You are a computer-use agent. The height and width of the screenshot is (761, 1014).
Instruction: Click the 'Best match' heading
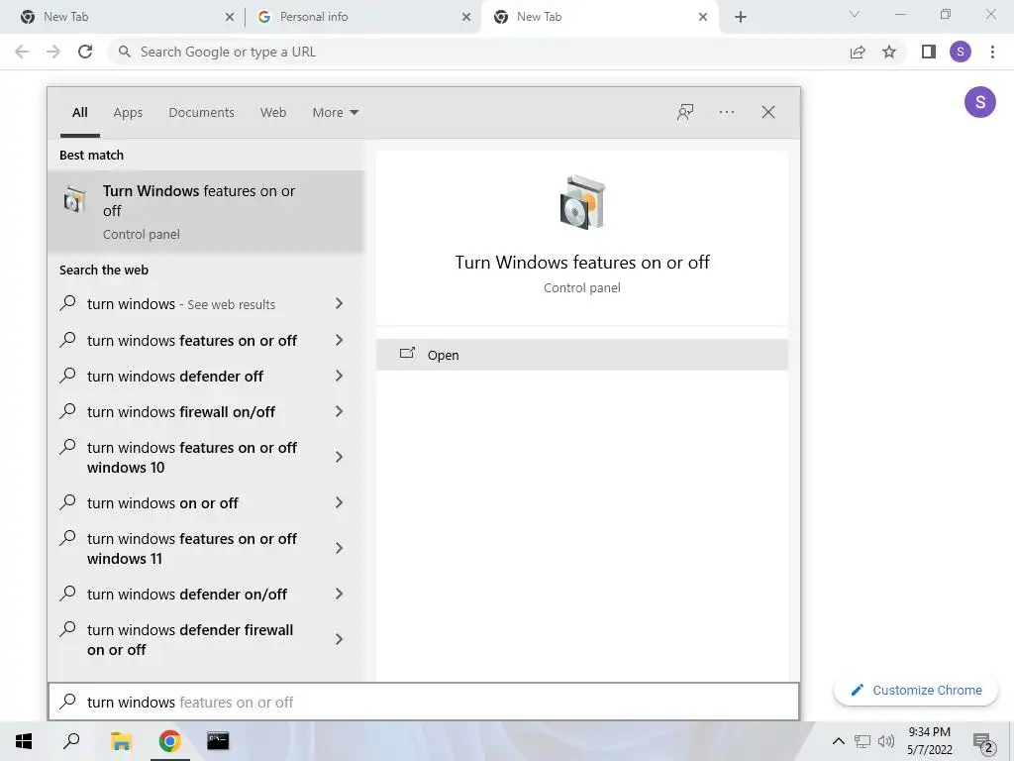tap(91, 155)
